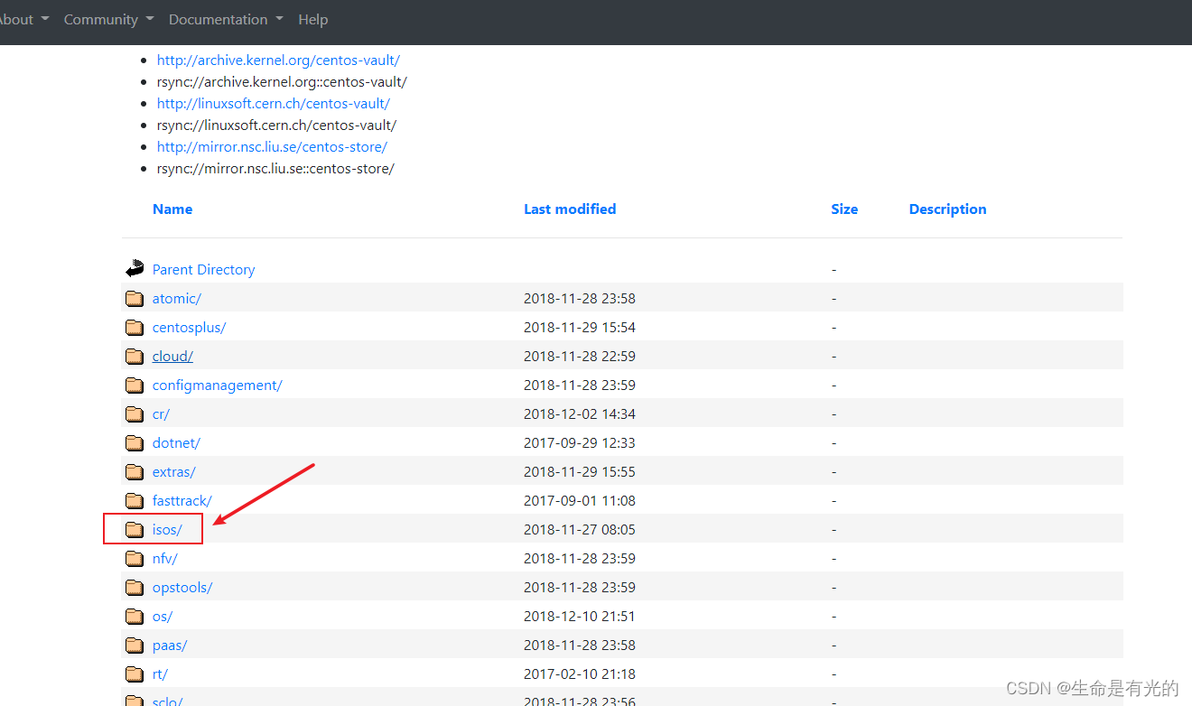Viewport: 1192px width, 706px height.
Task: Click the extras/ date 2018-11-29 15:55
Action: click(x=580, y=471)
